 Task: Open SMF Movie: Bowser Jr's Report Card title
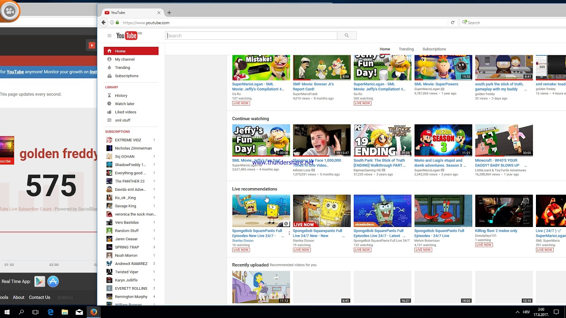(x=313, y=87)
